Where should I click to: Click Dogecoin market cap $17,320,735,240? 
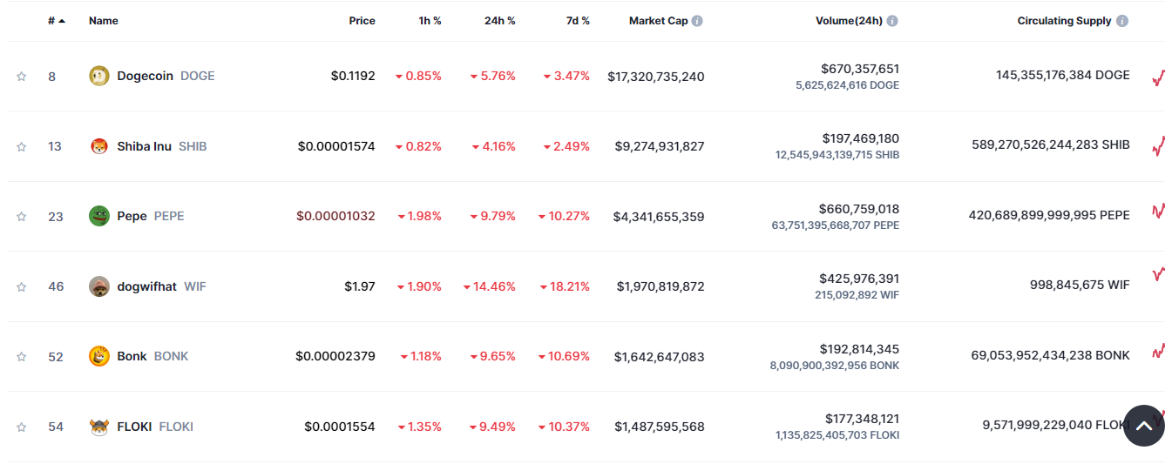(656, 77)
